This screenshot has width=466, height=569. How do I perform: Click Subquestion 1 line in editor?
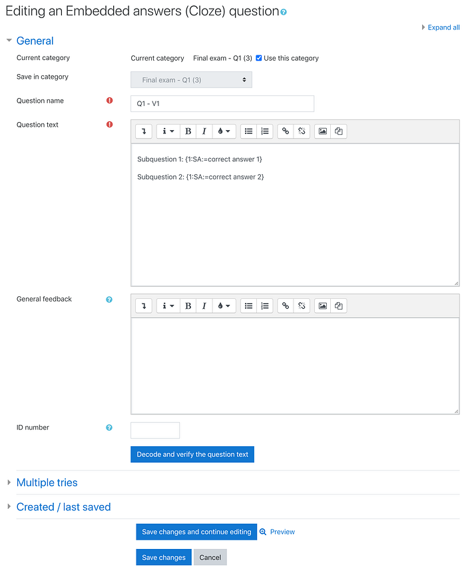click(x=200, y=159)
